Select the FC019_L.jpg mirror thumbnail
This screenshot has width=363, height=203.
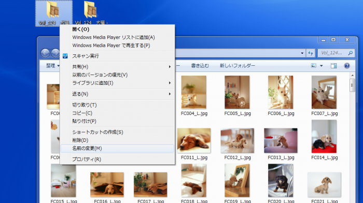[237, 180]
